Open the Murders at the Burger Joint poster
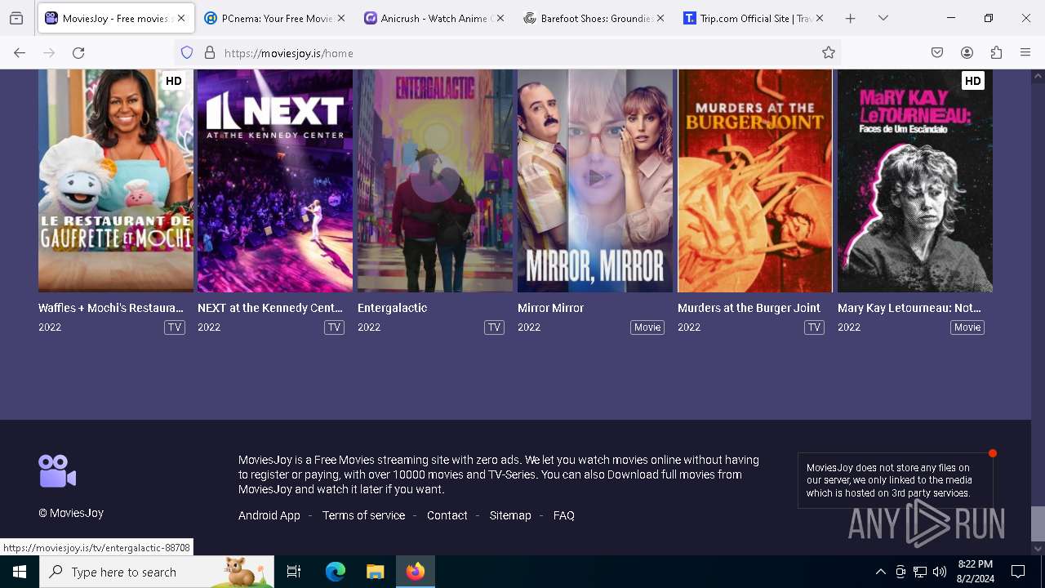 (755, 180)
